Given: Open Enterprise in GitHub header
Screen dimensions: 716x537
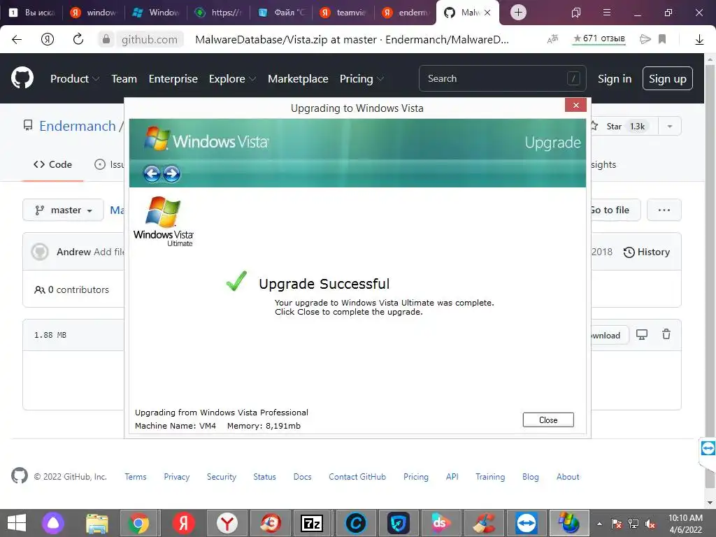Looking at the screenshot, I should click(x=173, y=78).
